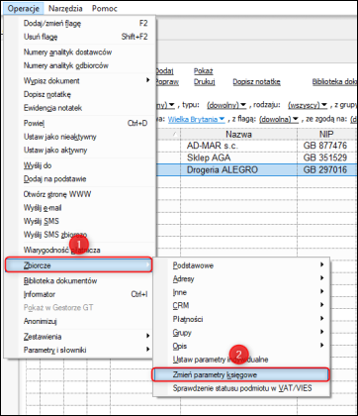Expand Zestawienia submenu
This screenshot has width=358, height=416.
[x=80, y=337]
